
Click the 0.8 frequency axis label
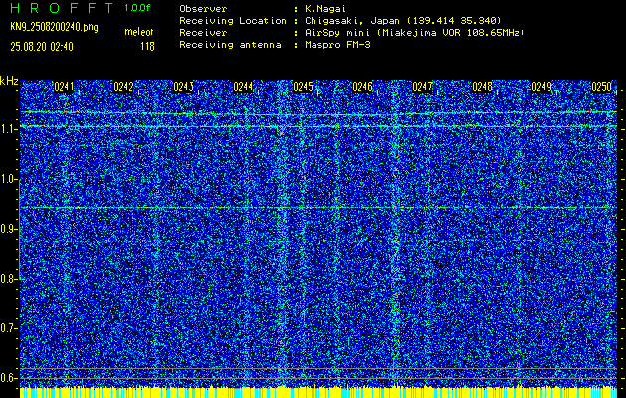(8, 279)
